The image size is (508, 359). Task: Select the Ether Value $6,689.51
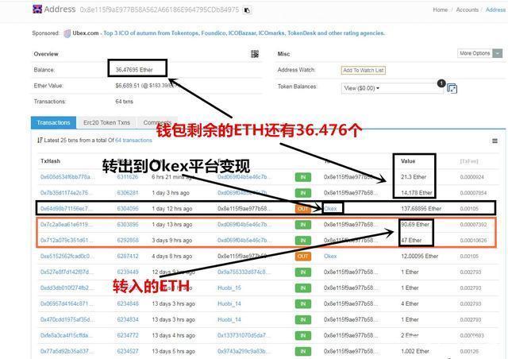tap(127, 86)
